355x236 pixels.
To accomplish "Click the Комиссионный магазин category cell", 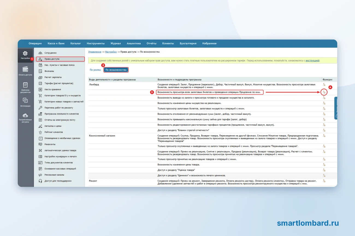I will click(x=102, y=136).
